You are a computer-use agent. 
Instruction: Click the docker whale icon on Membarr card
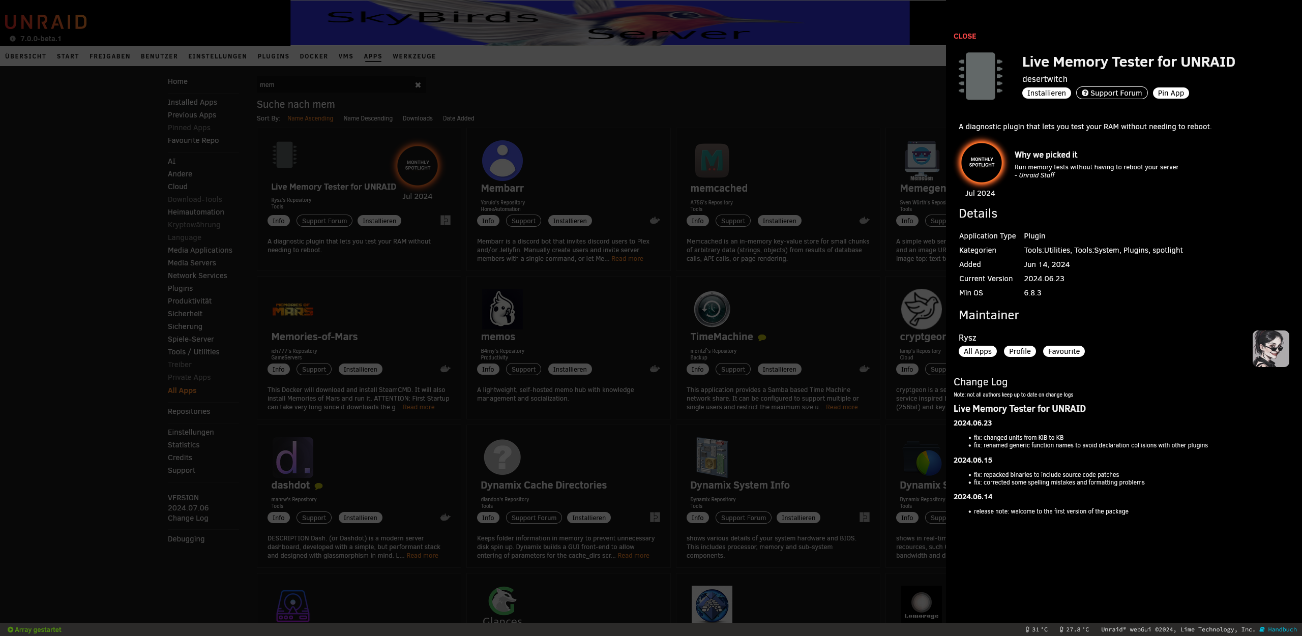[x=655, y=220]
